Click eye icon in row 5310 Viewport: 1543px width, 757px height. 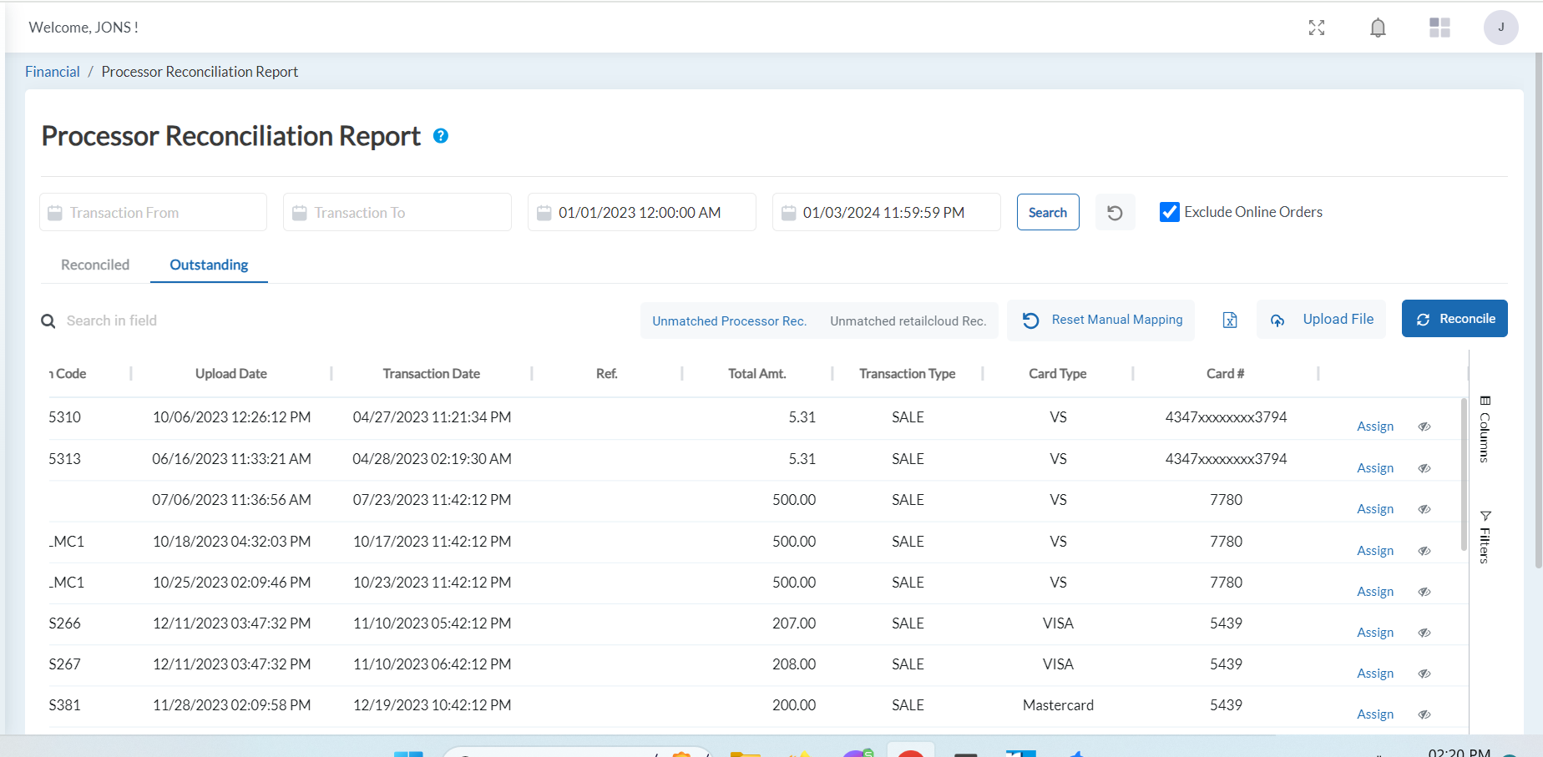coord(1424,426)
